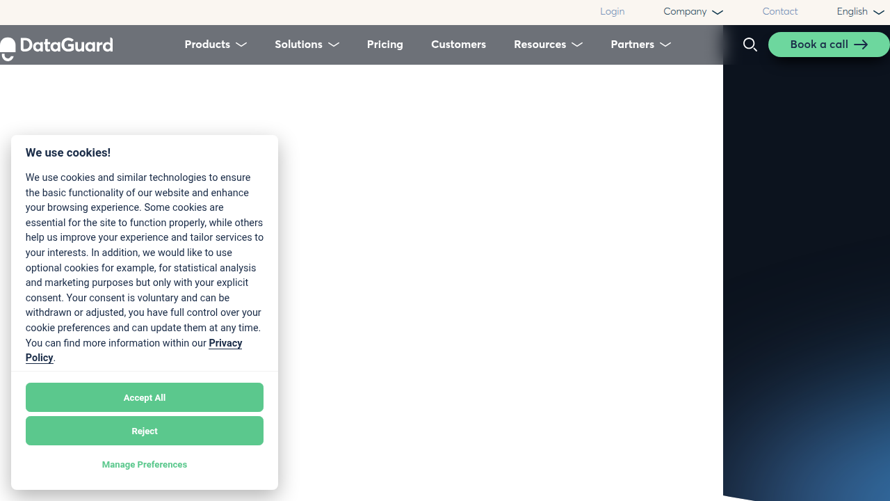
Task: Open the Contact link
Action: click(x=780, y=11)
